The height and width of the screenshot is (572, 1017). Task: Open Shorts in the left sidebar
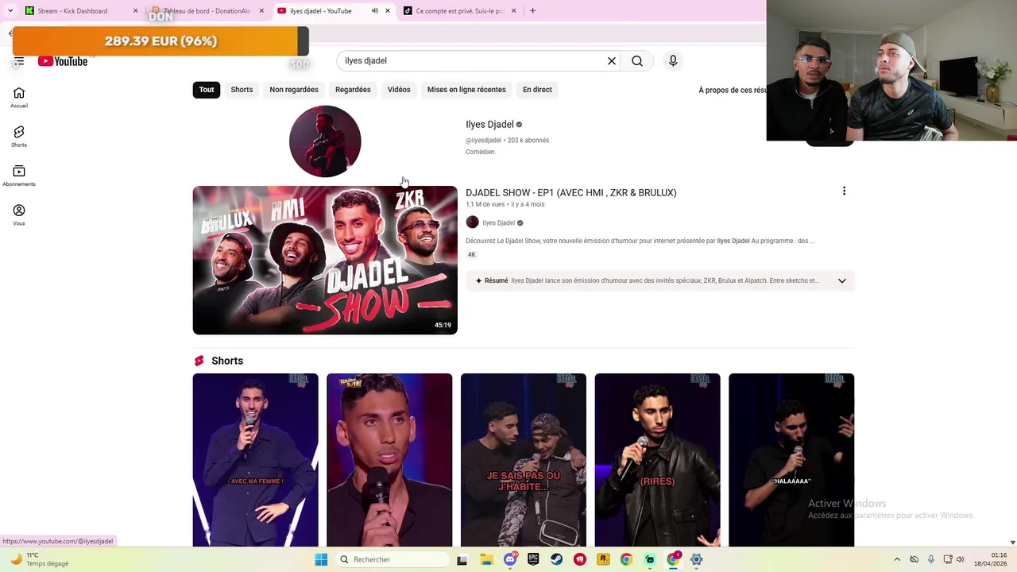(19, 137)
